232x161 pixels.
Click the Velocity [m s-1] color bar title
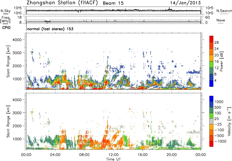(x=229, y=121)
